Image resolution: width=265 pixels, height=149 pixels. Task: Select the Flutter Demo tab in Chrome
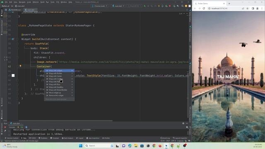point(210,3)
